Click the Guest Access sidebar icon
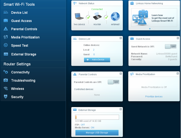Viewport: 181px width, 138px height. click(6, 21)
